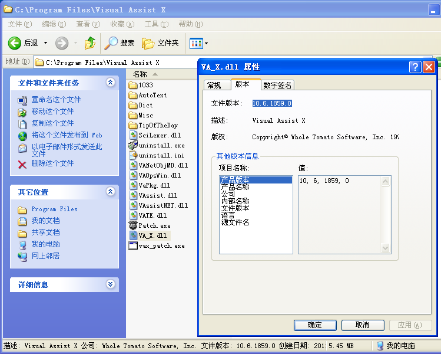
Task: Collapse the 其它位置 panel
Action: coord(110,192)
